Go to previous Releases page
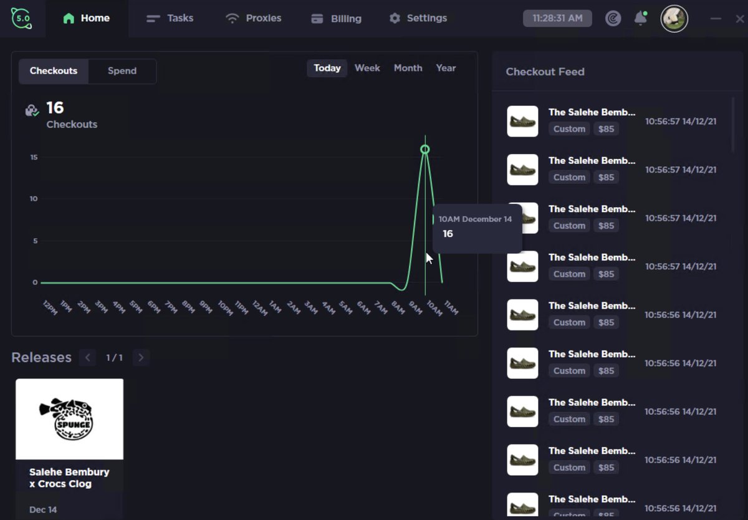The image size is (748, 520). tap(88, 357)
